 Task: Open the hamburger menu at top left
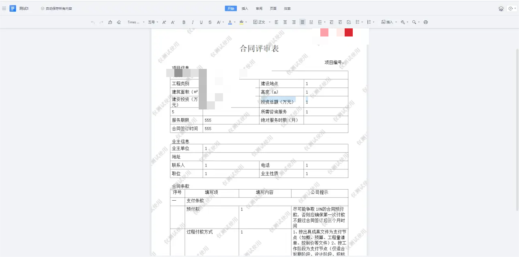[4, 9]
